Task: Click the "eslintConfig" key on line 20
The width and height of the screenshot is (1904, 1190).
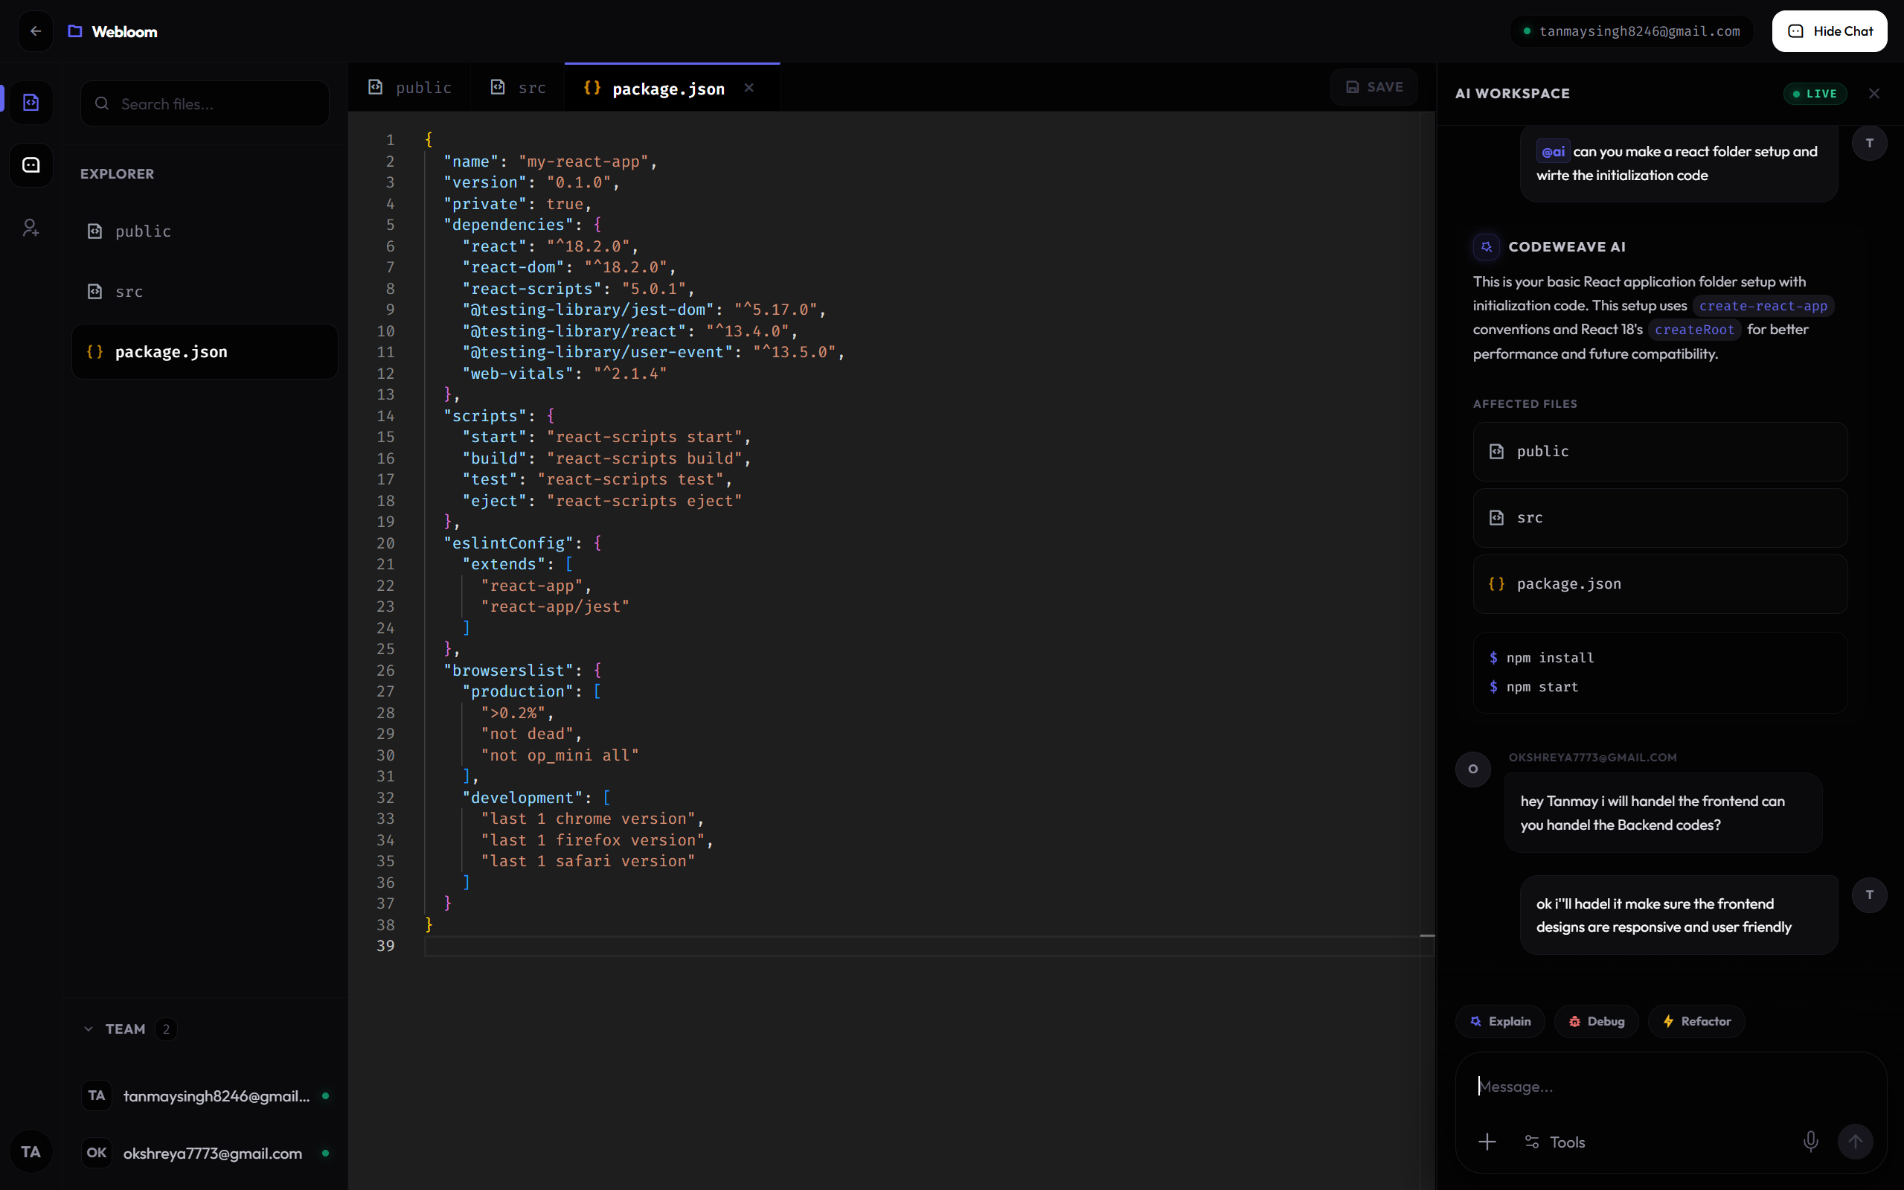Action: pyautogui.click(x=508, y=543)
